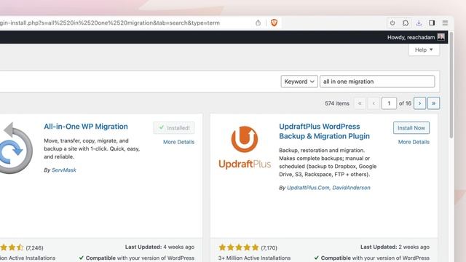Screen dimensions: 466x262
Task: Click the power icon in browser toolbar
Action: click(x=392, y=23)
